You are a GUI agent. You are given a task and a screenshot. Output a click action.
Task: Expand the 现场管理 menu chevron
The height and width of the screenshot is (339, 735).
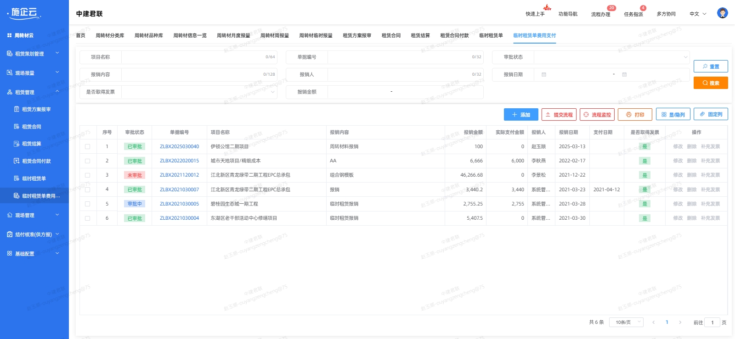pos(57,215)
